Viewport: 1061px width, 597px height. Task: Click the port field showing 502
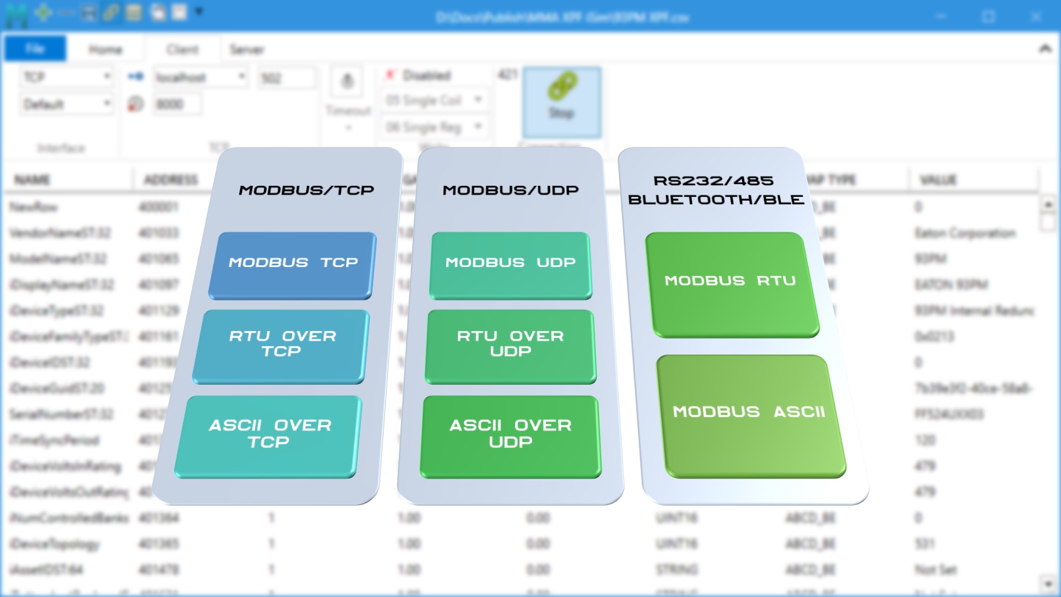tap(286, 78)
